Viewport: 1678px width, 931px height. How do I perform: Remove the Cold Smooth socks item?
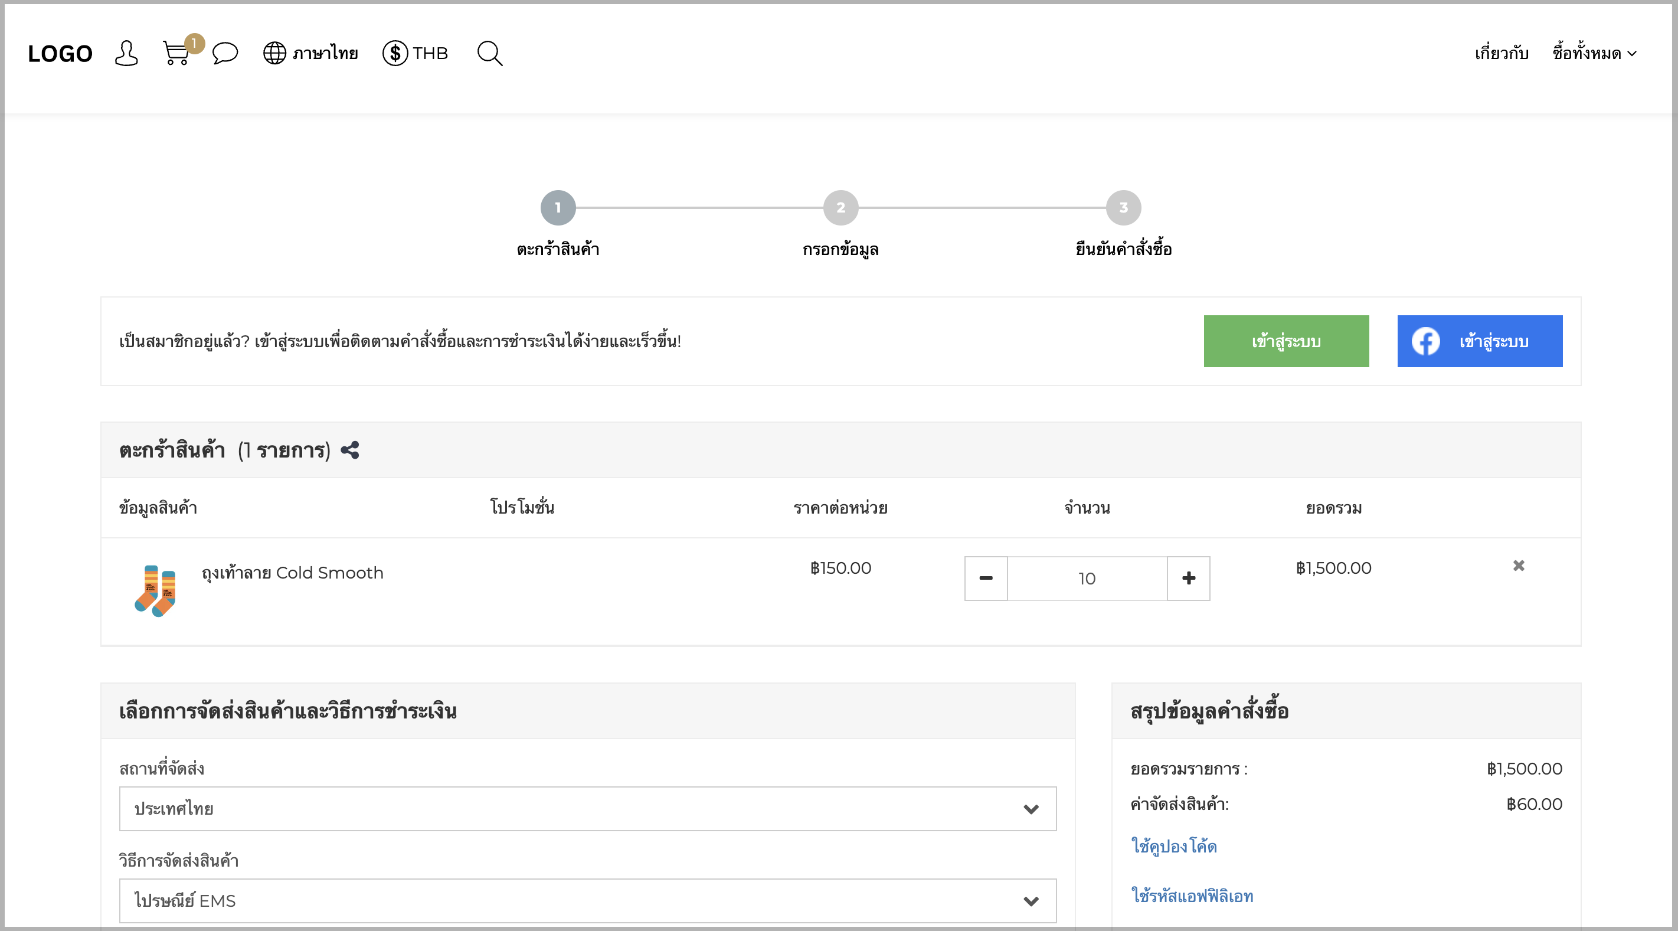pos(1519,566)
